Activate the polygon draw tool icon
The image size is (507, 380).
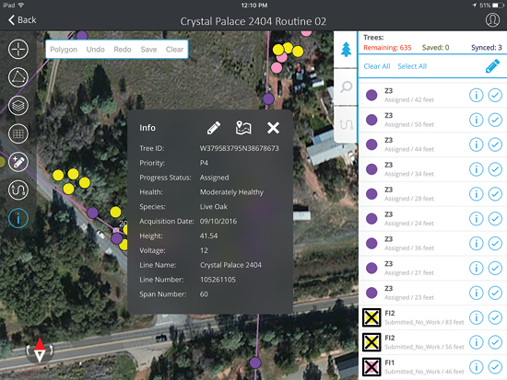[18, 77]
